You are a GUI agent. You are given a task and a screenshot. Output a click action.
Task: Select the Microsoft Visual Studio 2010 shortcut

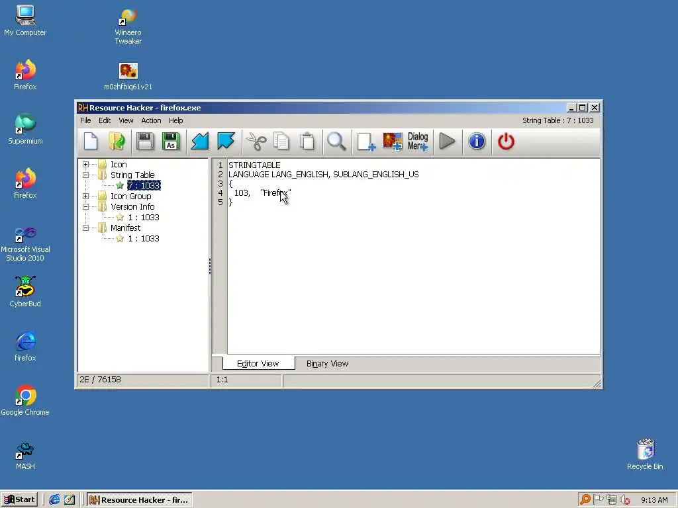pyautogui.click(x=25, y=244)
